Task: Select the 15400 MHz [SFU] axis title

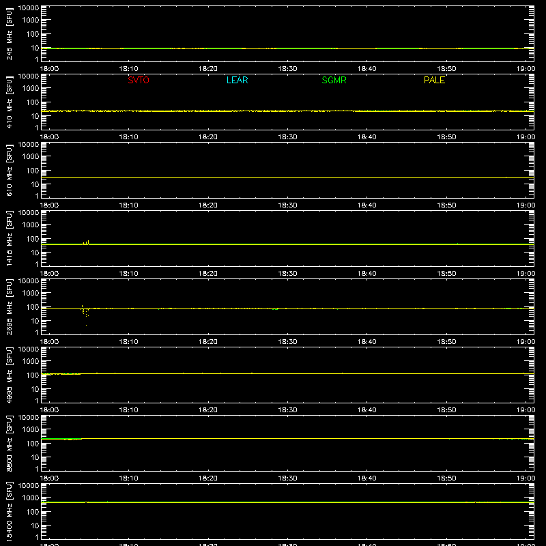Action: tap(9, 511)
